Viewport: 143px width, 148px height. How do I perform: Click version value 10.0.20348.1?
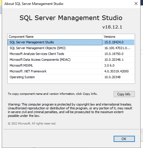pos(114,60)
